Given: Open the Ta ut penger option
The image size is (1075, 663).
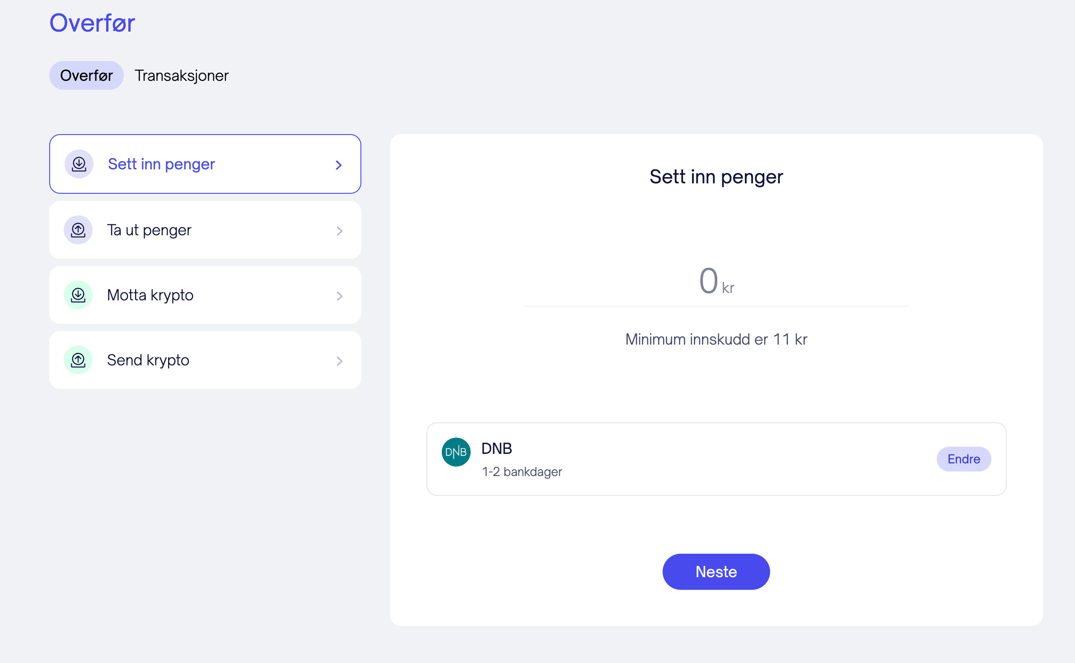Looking at the screenshot, I should [x=149, y=230].
